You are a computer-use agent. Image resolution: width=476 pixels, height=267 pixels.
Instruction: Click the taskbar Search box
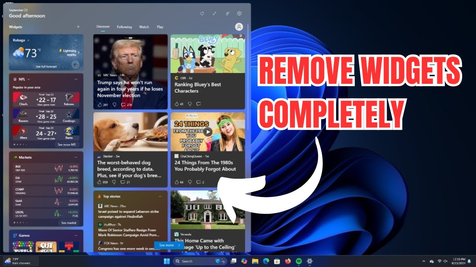[x=200, y=261]
